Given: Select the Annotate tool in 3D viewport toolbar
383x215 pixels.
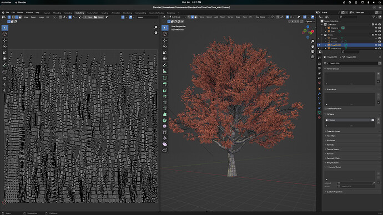Looking at the screenshot, I should (x=165, y=65).
